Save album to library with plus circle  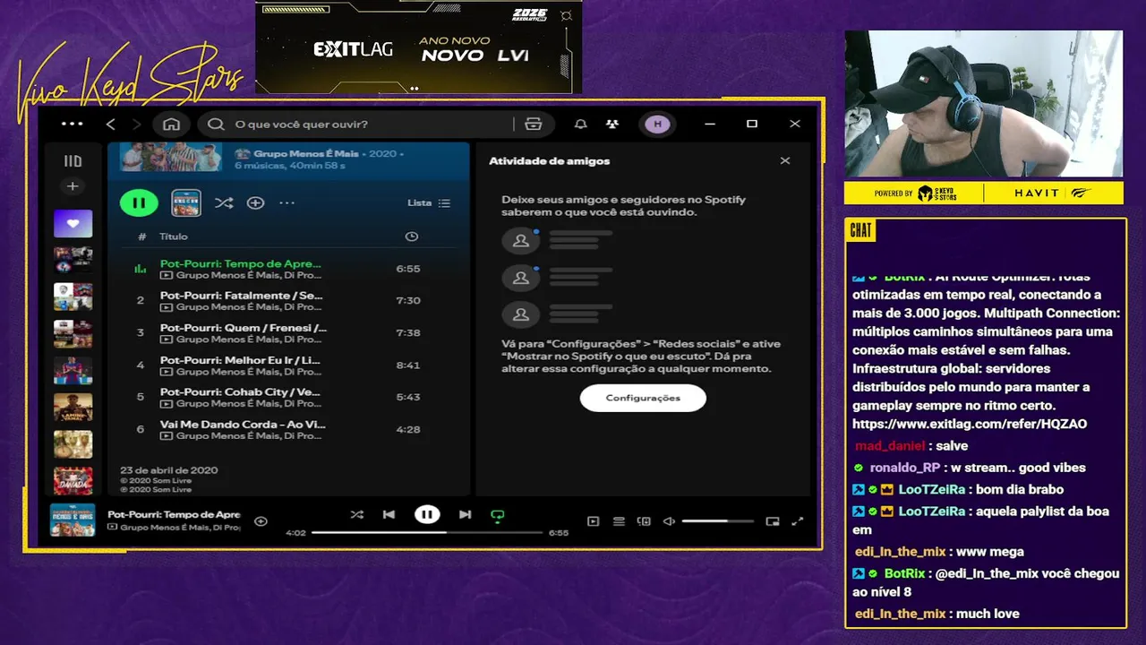click(x=255, y=203)
